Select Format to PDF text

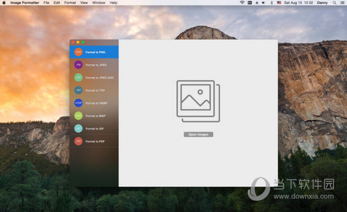coord(95,141)
